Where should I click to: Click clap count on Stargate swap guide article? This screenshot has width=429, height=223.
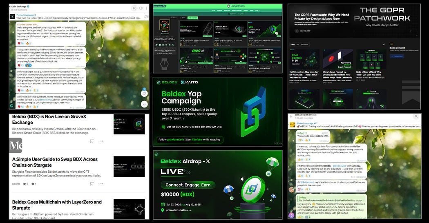pyautogui.click(x=25, y=184)
